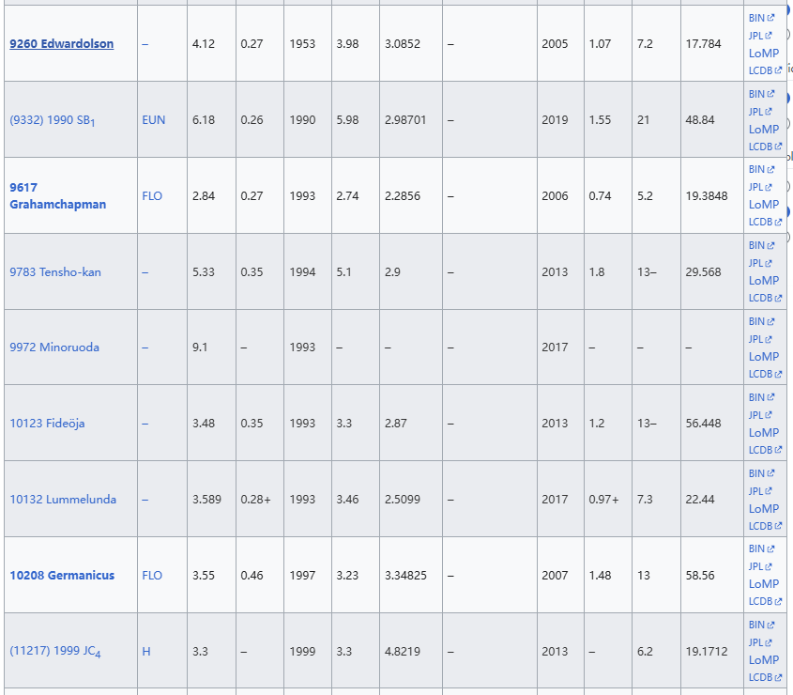Open the 10123 Fideöja link
Image resolution: width=793 pixels, height=695 pixels.
(47, 424)
